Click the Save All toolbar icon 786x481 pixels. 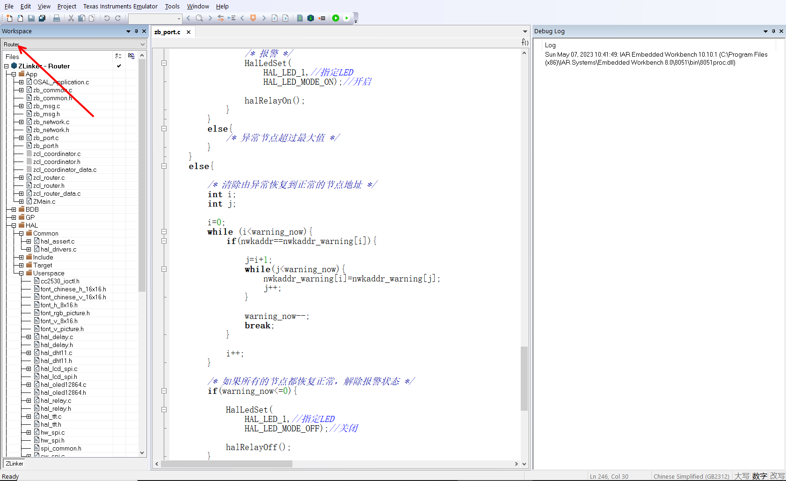click(42, 18)
